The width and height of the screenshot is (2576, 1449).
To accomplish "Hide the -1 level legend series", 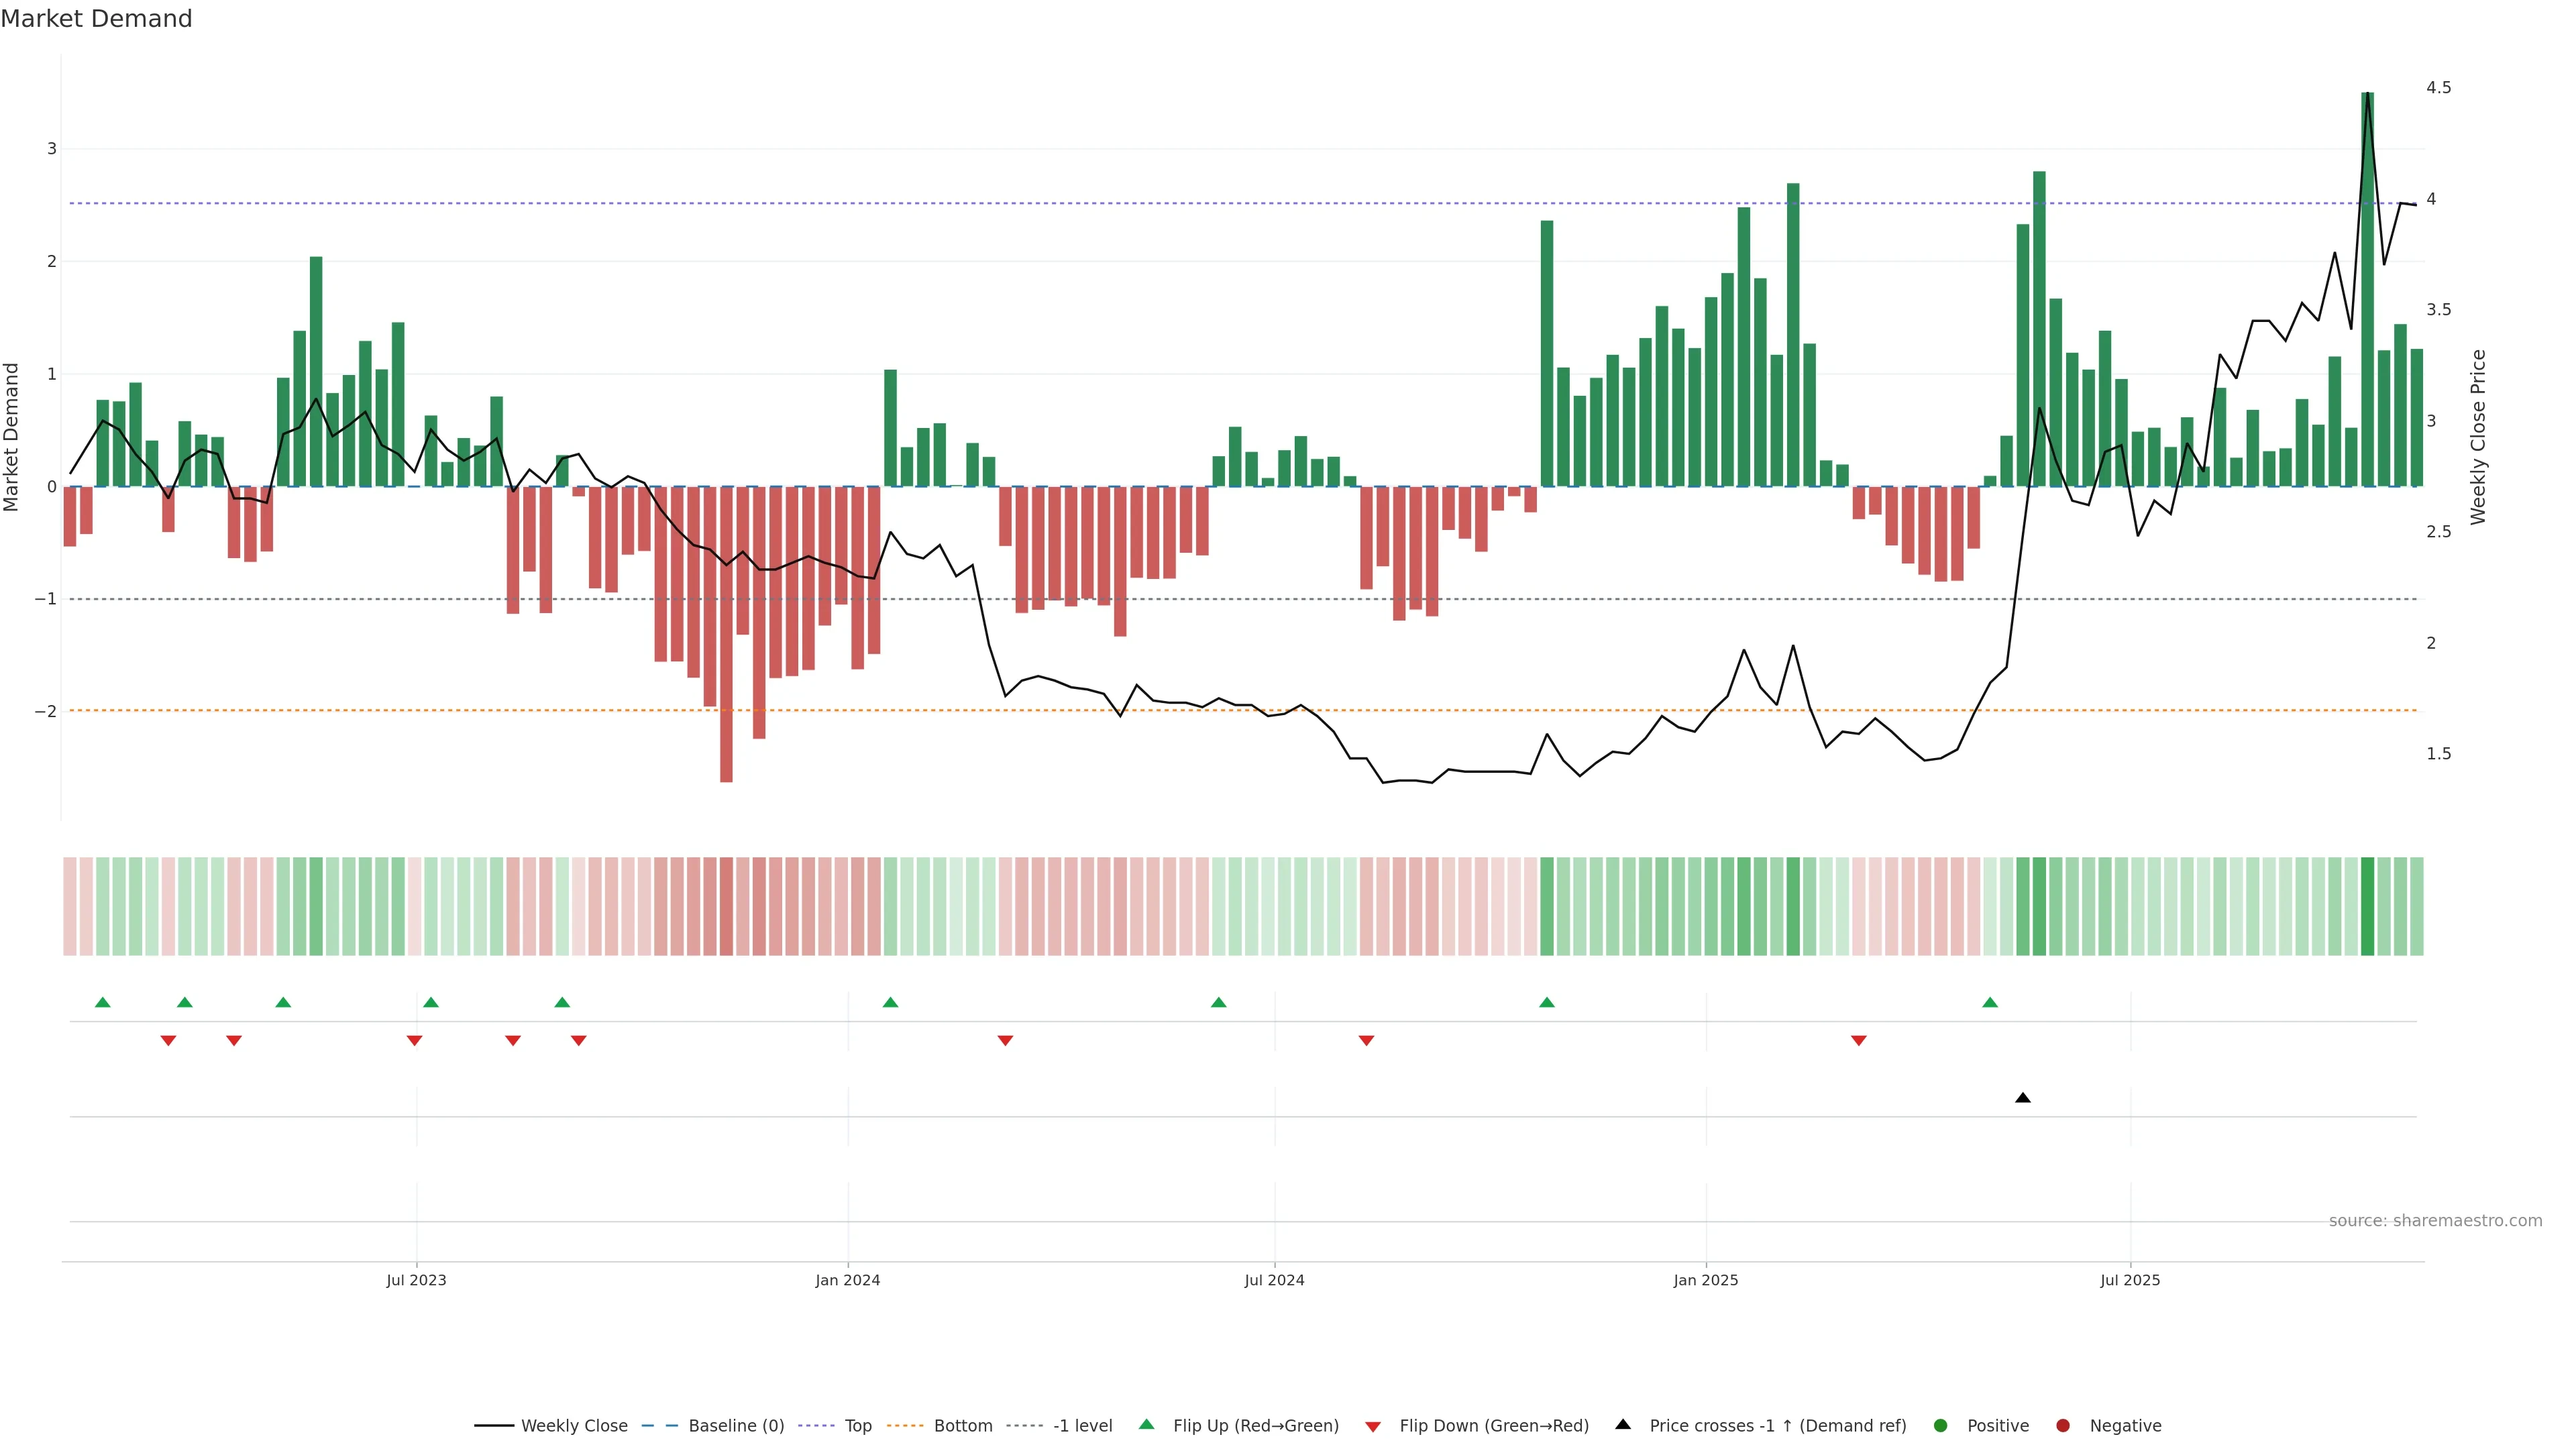I will coord(1082,1425).
